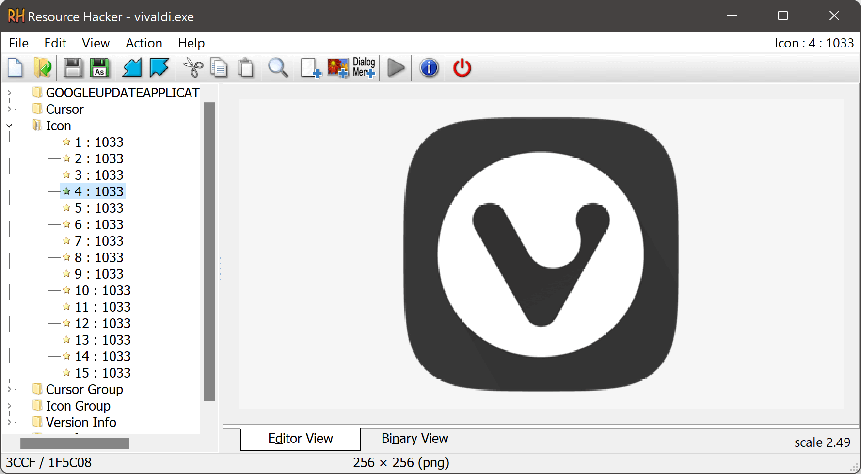The height and width of the screenshot is (474, 861).
Task: Click the Save As toolbar icon
Action: point(100,68)
